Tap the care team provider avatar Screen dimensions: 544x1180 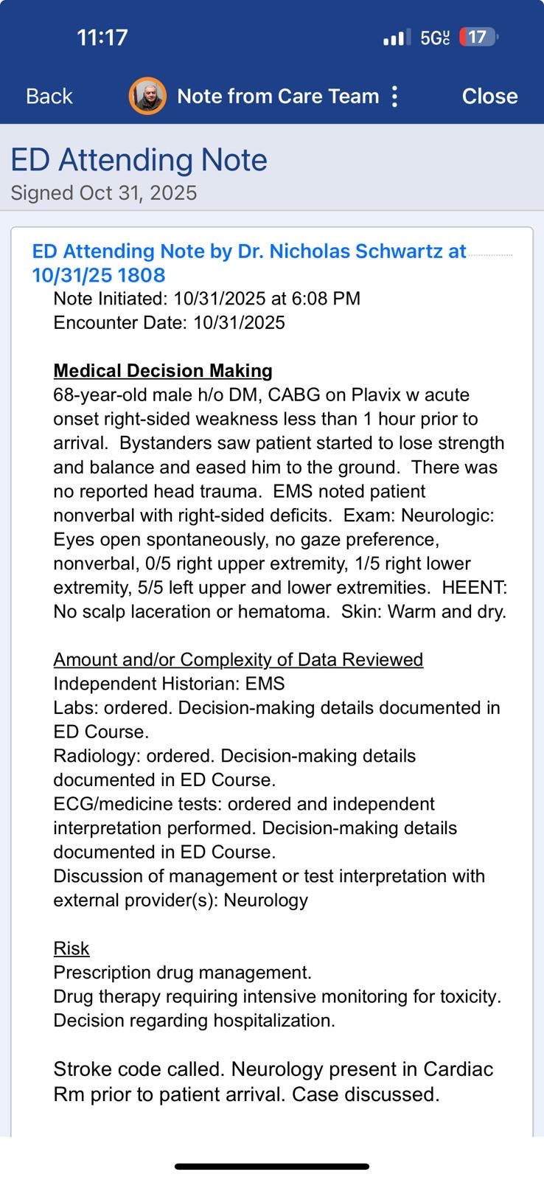point(147,96)
